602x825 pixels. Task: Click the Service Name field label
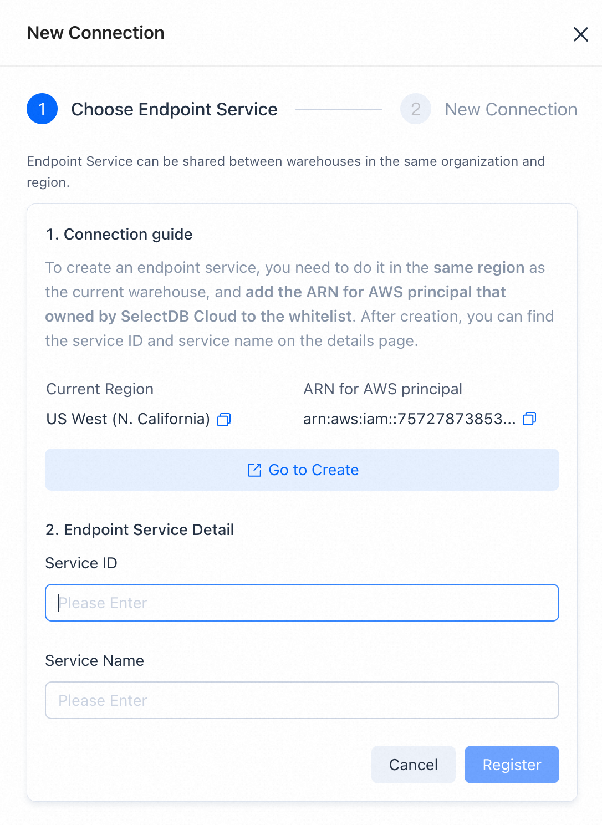[95, 660]
